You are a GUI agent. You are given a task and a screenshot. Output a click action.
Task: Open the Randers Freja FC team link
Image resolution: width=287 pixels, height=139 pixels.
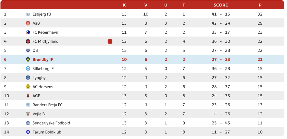(x=47, y=105)
